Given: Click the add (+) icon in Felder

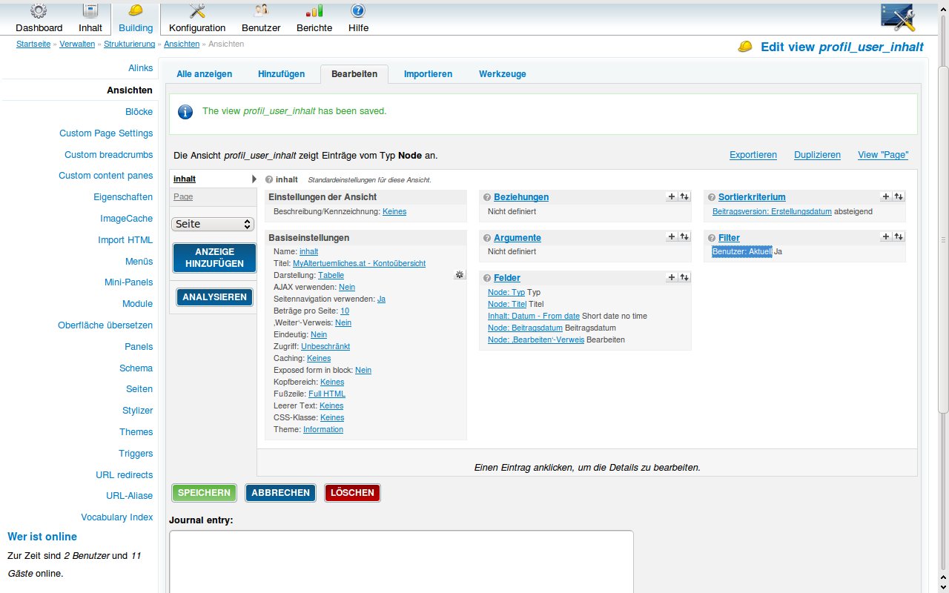Looking at the screenshot, I should click(x=672, y=277).
